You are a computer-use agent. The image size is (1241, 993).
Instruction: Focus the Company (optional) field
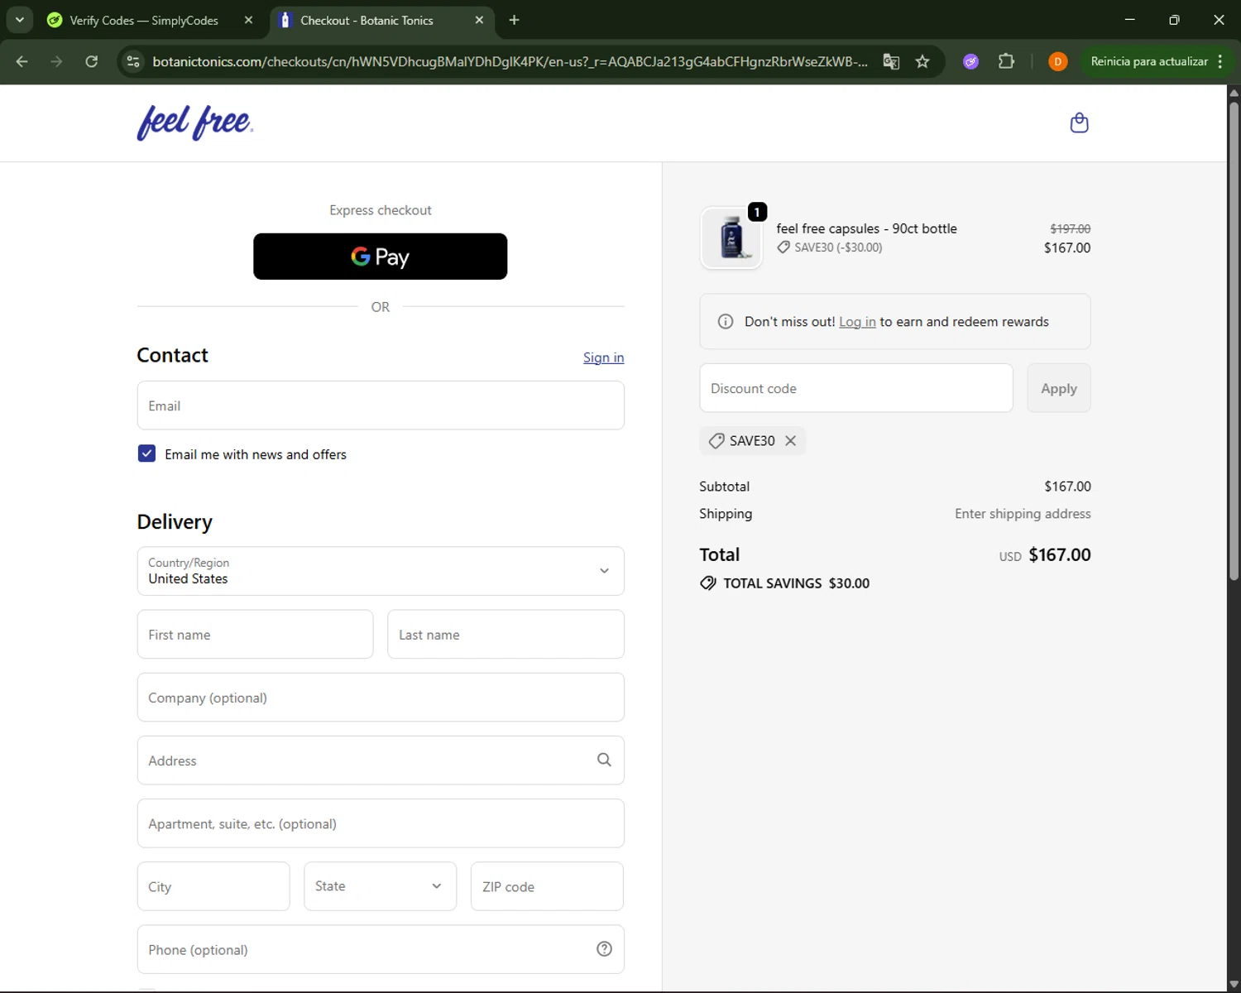tap(381, 698)
